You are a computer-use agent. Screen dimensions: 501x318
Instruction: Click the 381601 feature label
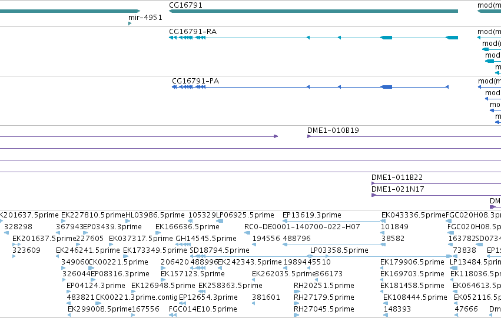coord(266,297)
